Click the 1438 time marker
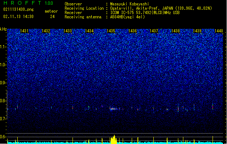 pyautogui.click(x=176, y=31)
